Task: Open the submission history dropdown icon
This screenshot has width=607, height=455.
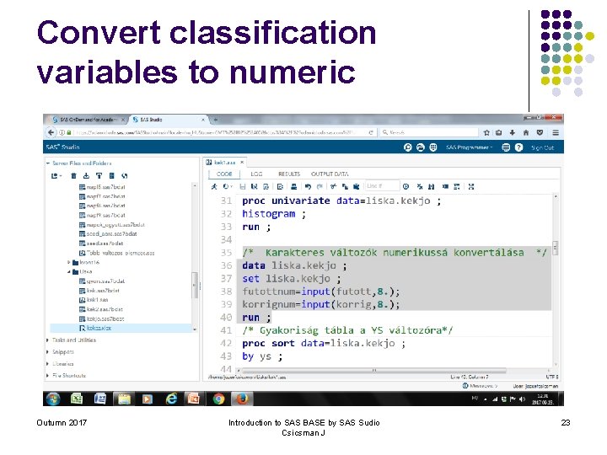Action: click(228, 186)
